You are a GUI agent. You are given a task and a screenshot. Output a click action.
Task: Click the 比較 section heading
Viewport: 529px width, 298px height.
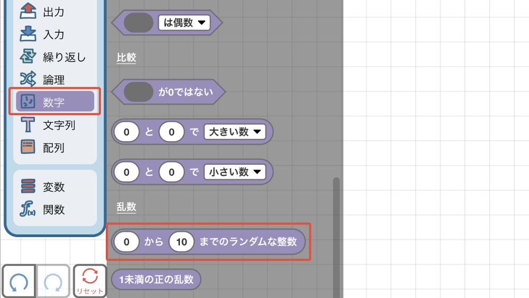point(126,58)
